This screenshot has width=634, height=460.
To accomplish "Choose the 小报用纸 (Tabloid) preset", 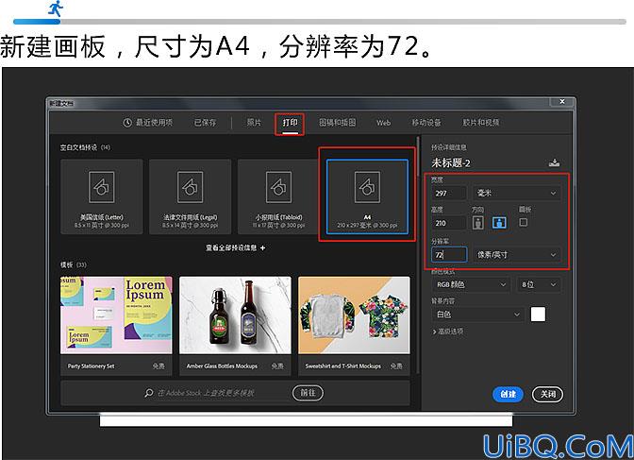I will [x=278, y=196].
